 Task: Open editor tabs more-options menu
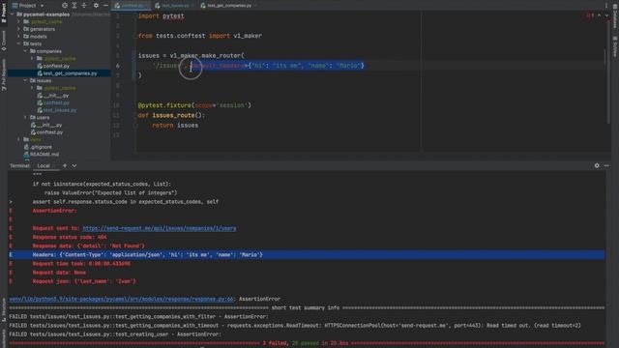[606, 6]
